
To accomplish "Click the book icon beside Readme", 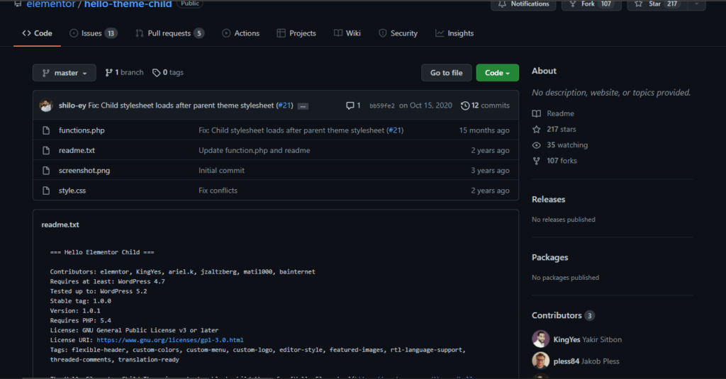I will 536,113.
